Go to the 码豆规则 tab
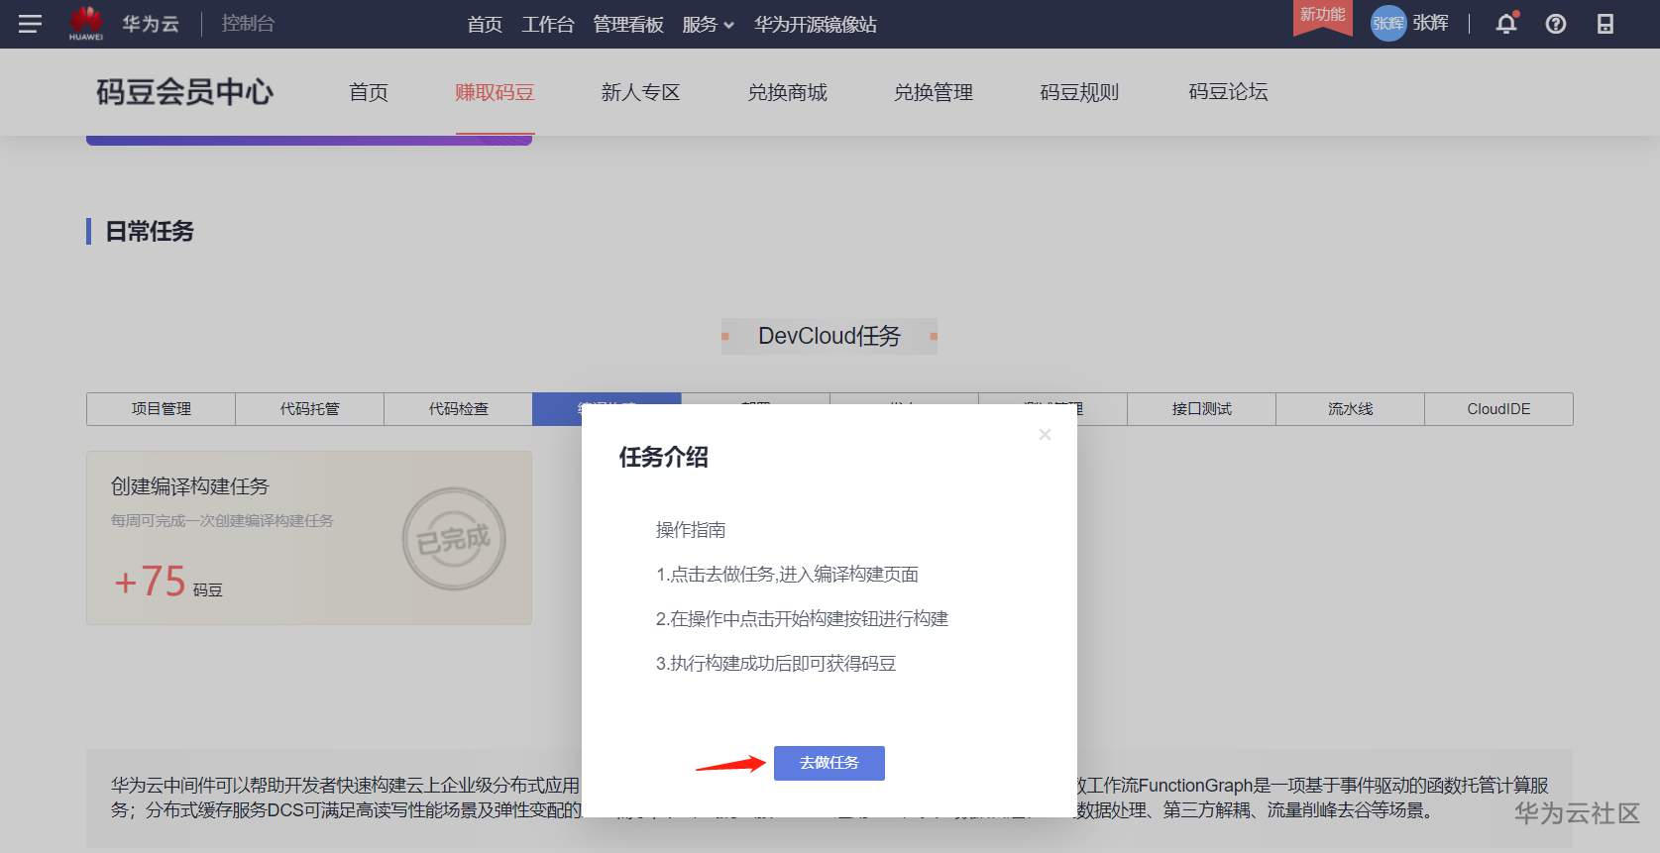1660x853 pixels. click(1079, 92)
